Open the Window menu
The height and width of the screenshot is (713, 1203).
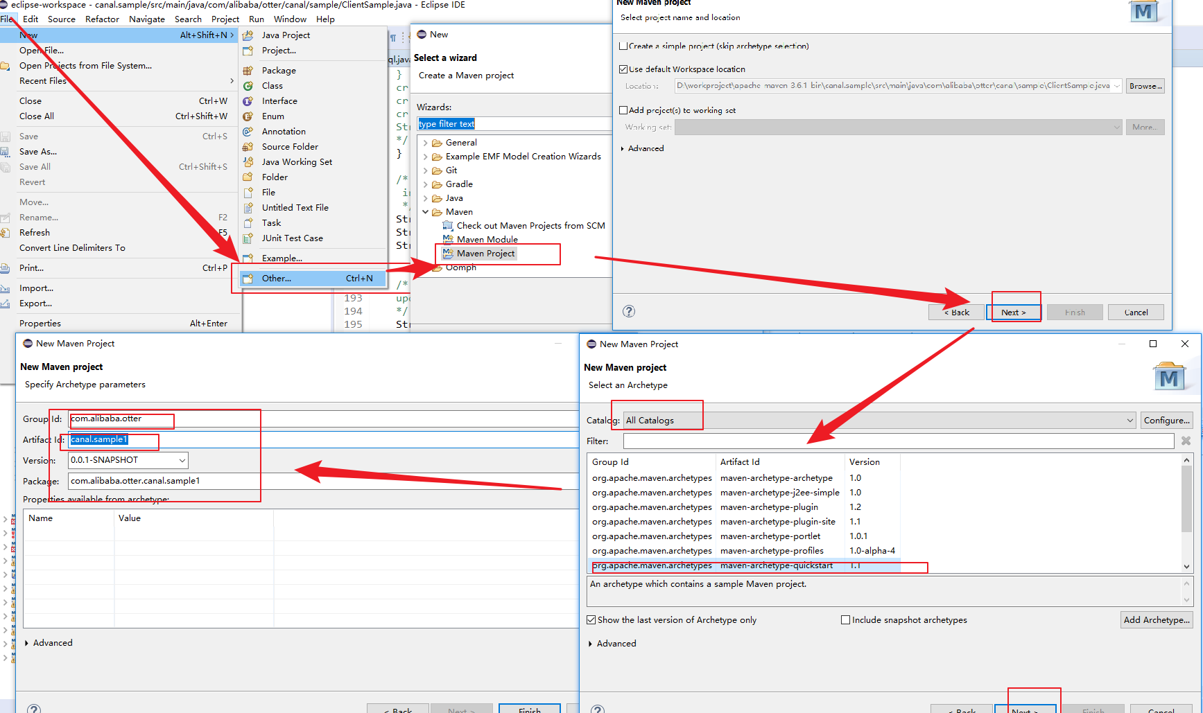[290, 19]
